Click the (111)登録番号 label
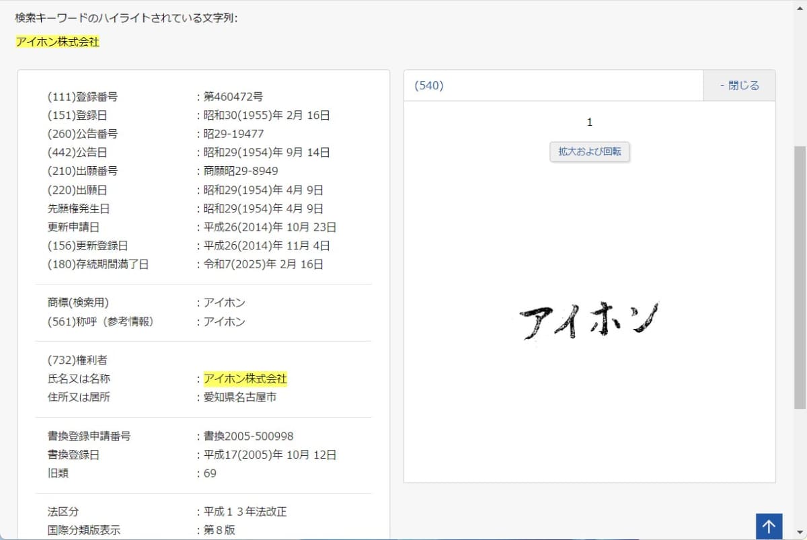 [x=83, y=97]
